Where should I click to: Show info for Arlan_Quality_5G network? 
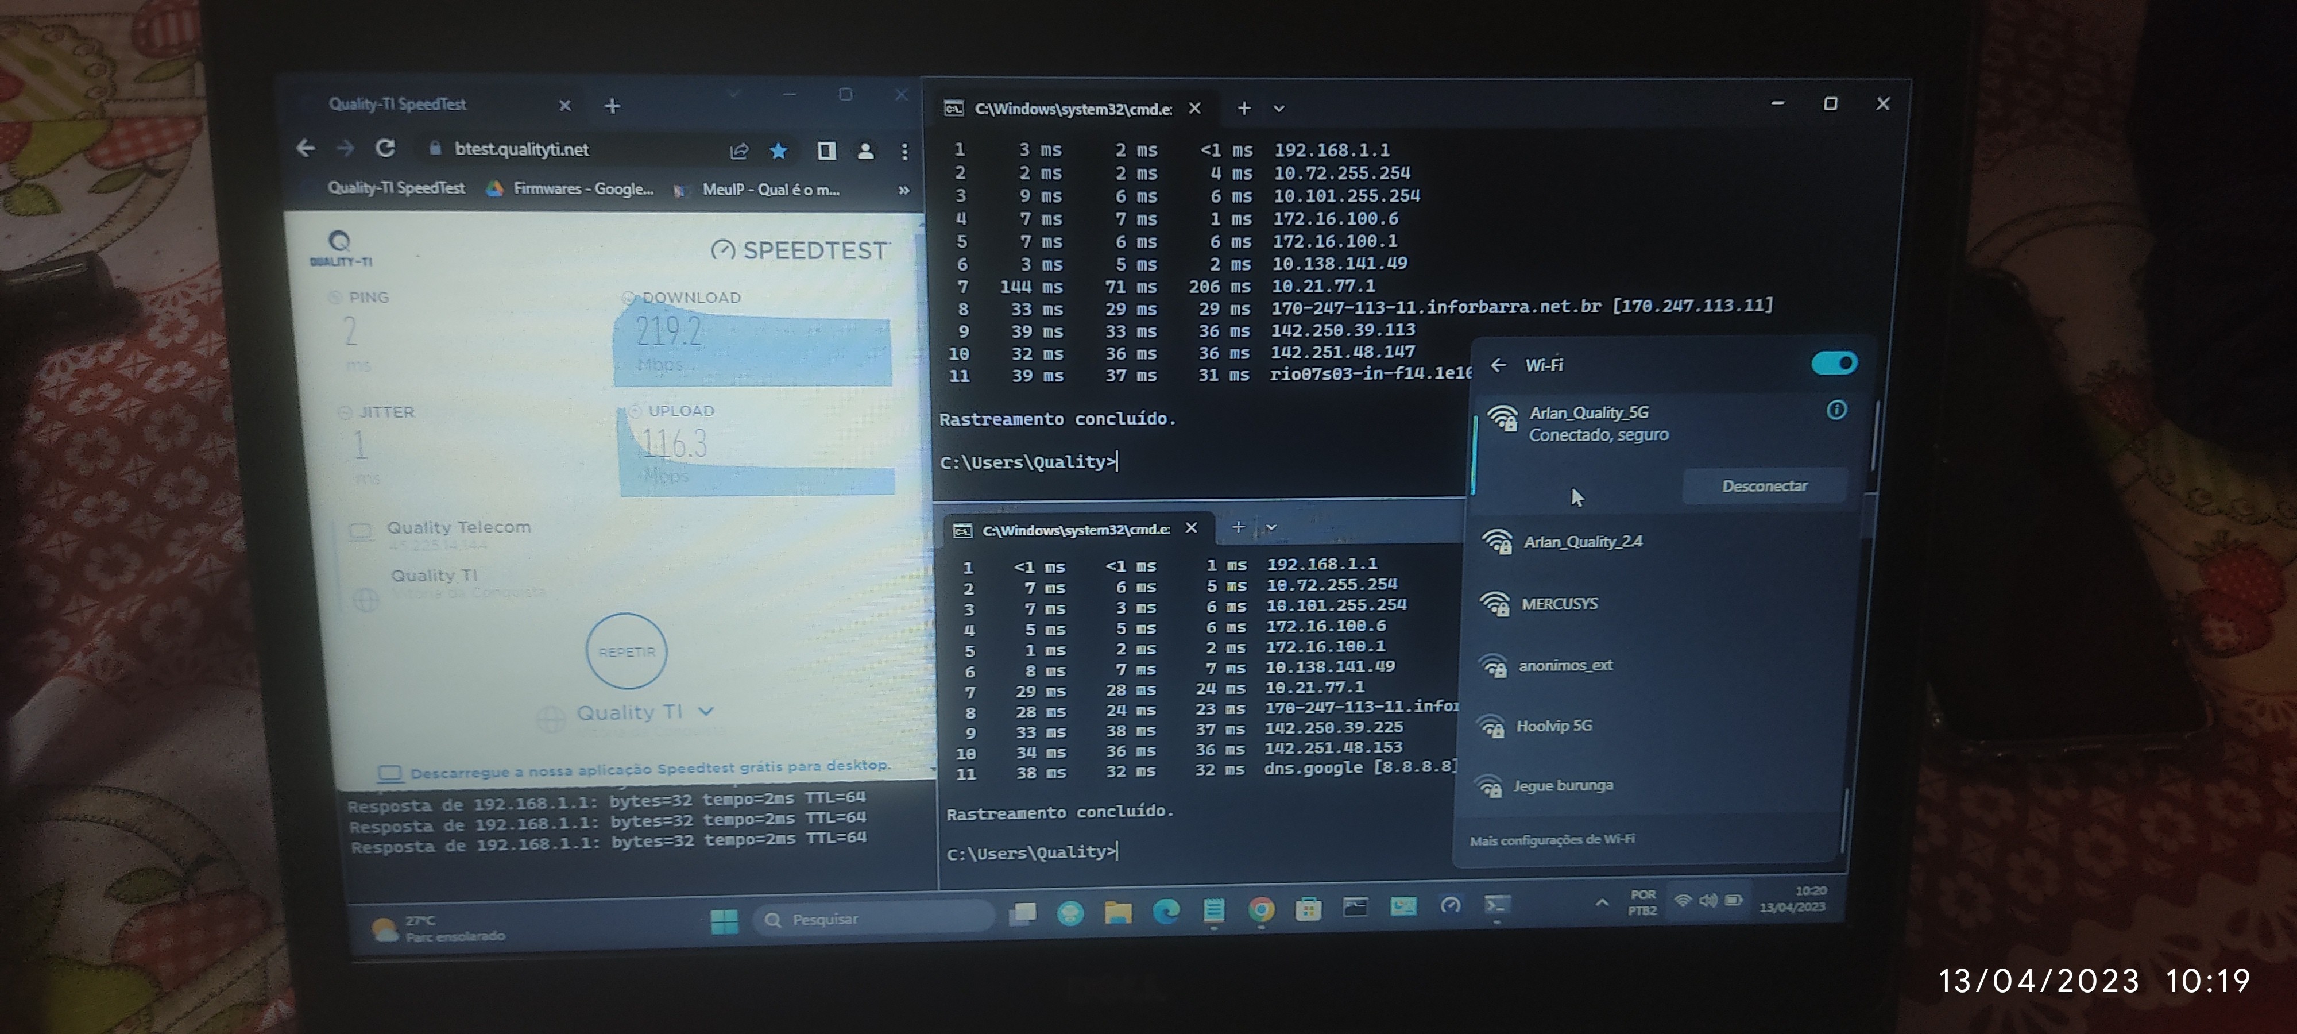(x=1836, y=410)
